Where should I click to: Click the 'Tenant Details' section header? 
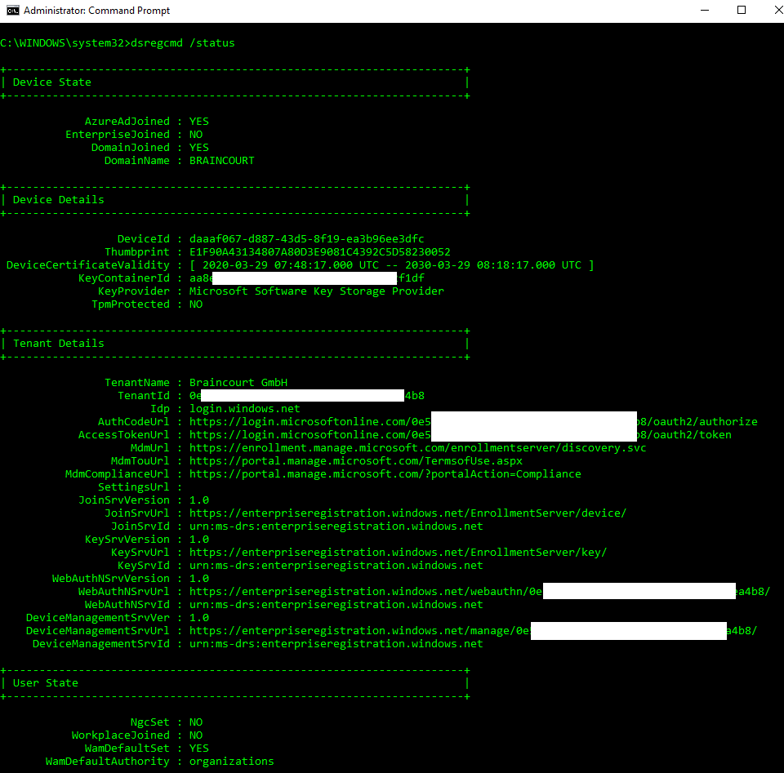59,344
